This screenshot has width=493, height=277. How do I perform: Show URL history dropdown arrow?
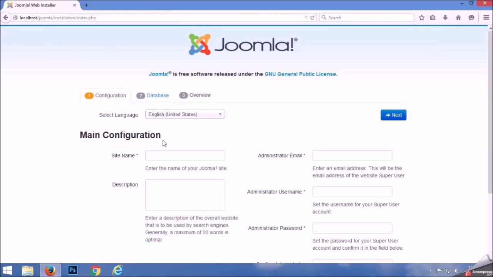[306, 17]
